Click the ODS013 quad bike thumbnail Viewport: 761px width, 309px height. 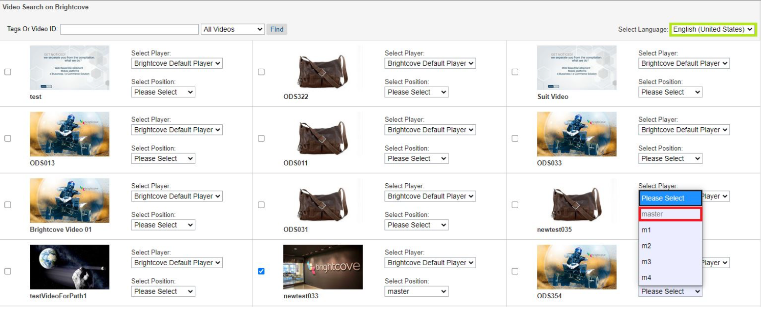(69, 134)
